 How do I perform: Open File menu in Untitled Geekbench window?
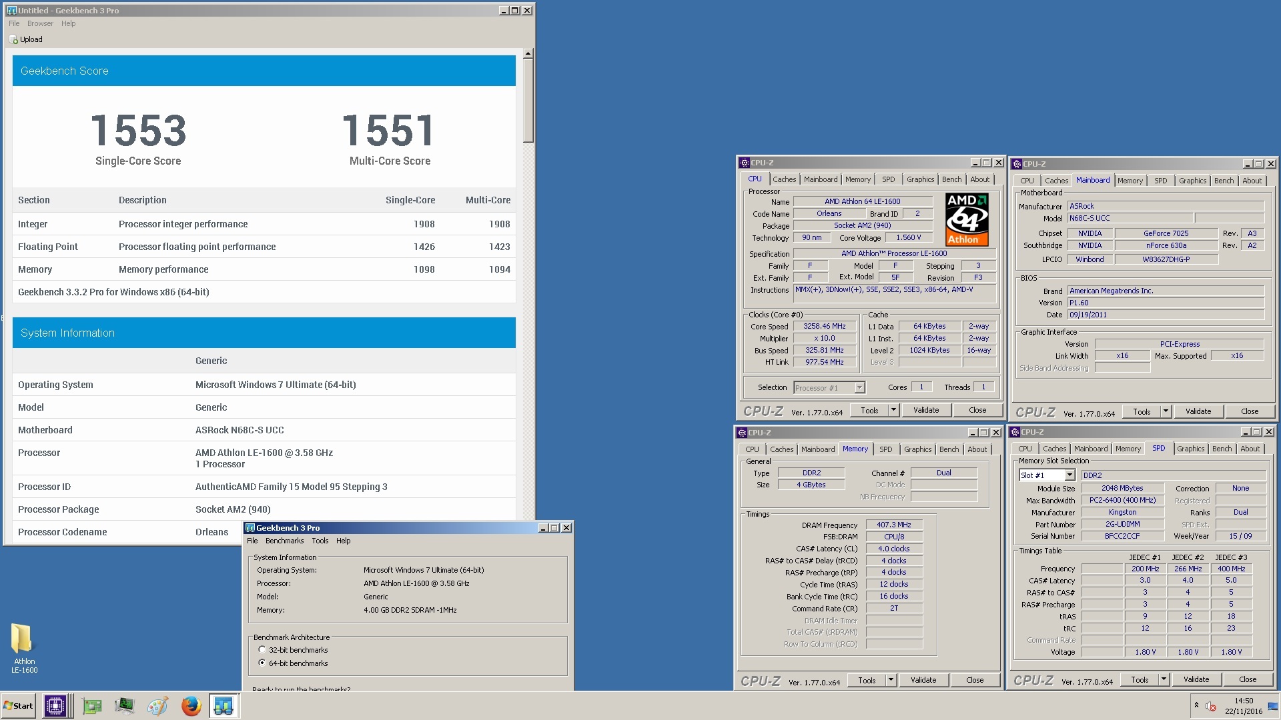14,23
